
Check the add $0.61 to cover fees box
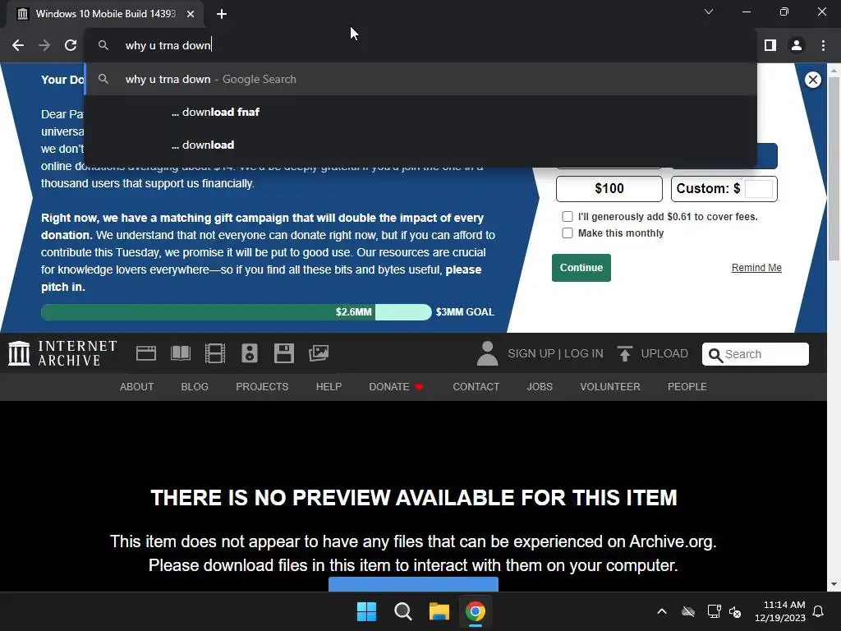[x=567, y=217]
